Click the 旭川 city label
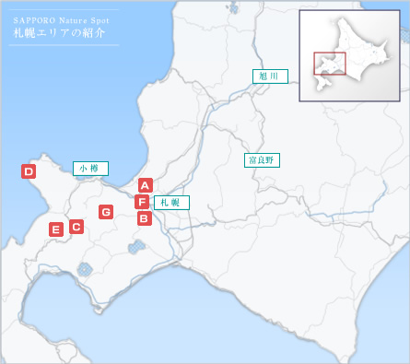The height and width of the screenshot is (364, 410). 270,76
